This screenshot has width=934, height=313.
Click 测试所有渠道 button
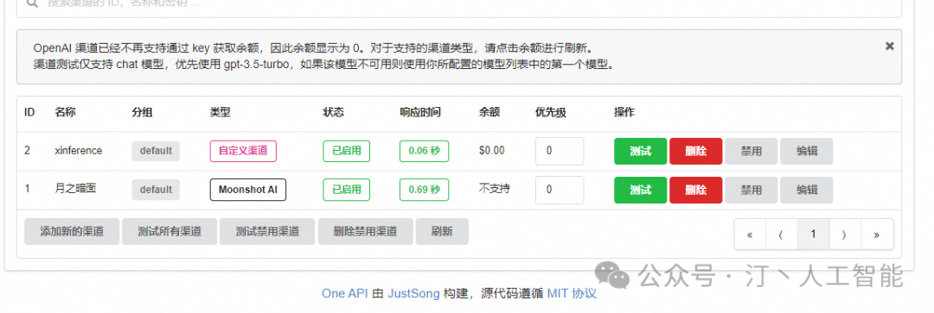pyautogui.click(x=170, y=232)
